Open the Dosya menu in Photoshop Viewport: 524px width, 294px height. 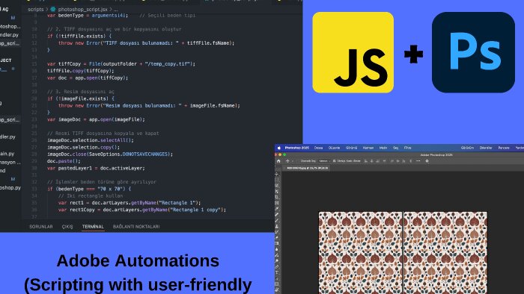point(318,148)
